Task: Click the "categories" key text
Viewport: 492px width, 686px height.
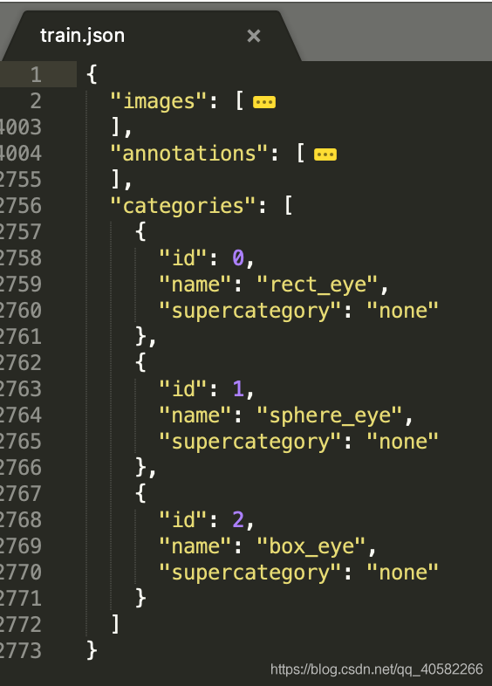Action: point(182,206)
